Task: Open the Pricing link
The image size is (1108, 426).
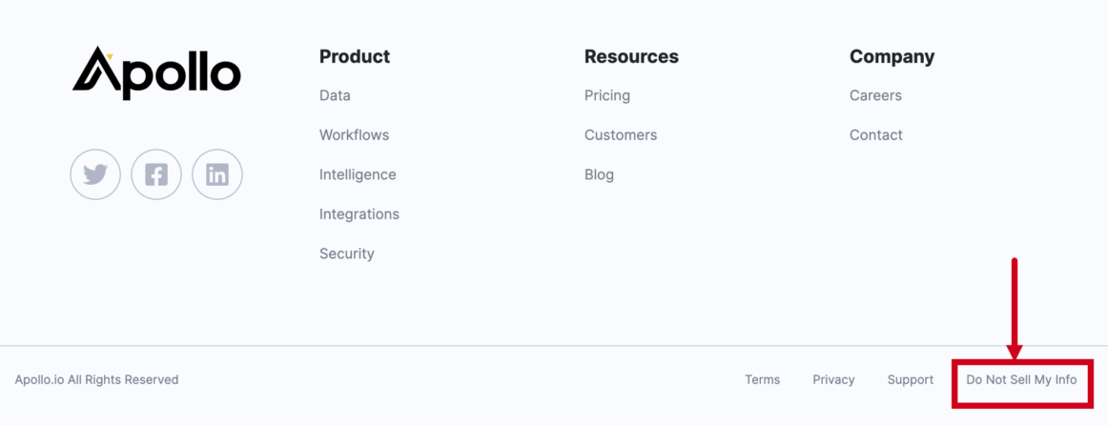Action: (x=607, y=95)
